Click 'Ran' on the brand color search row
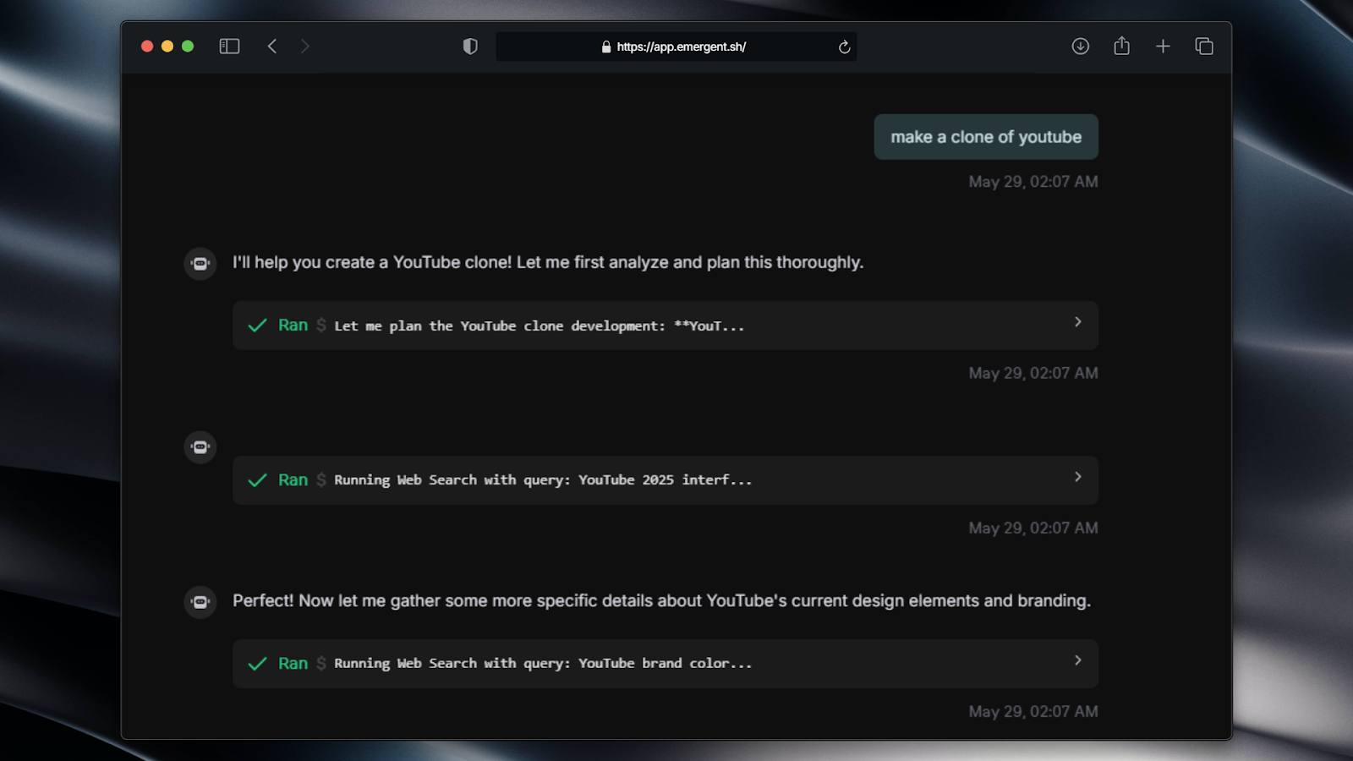 click(x=293, y=664)
